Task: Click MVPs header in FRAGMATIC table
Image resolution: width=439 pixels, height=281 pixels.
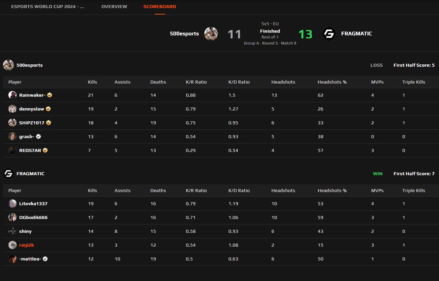Action: point(377,190)
